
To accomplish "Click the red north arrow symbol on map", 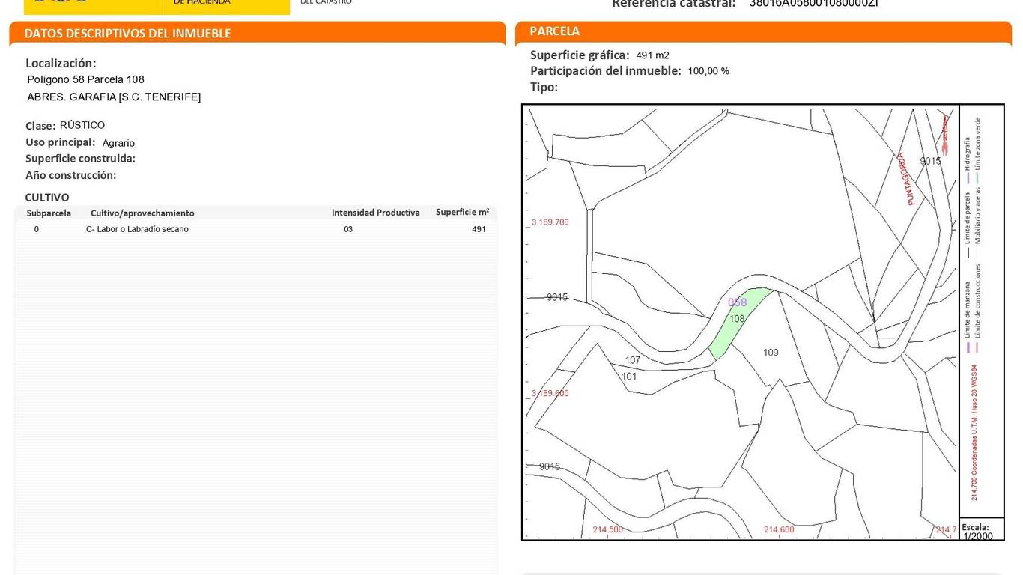I will [945, 135].
